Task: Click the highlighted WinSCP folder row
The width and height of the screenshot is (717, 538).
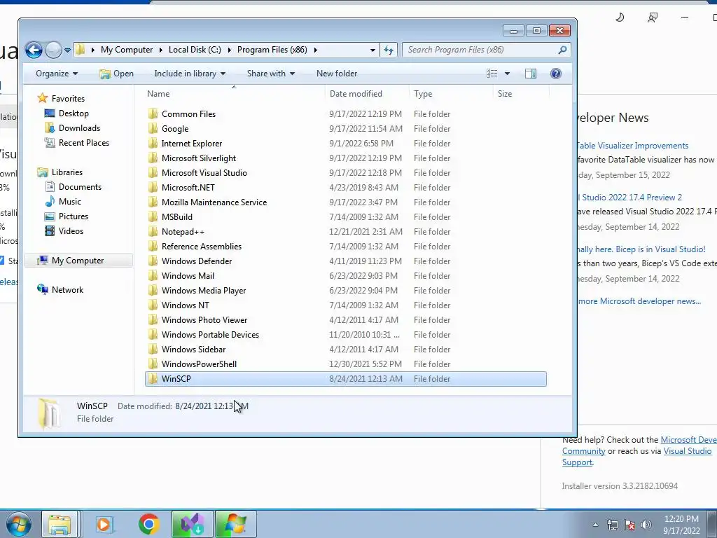Action: 346,379
